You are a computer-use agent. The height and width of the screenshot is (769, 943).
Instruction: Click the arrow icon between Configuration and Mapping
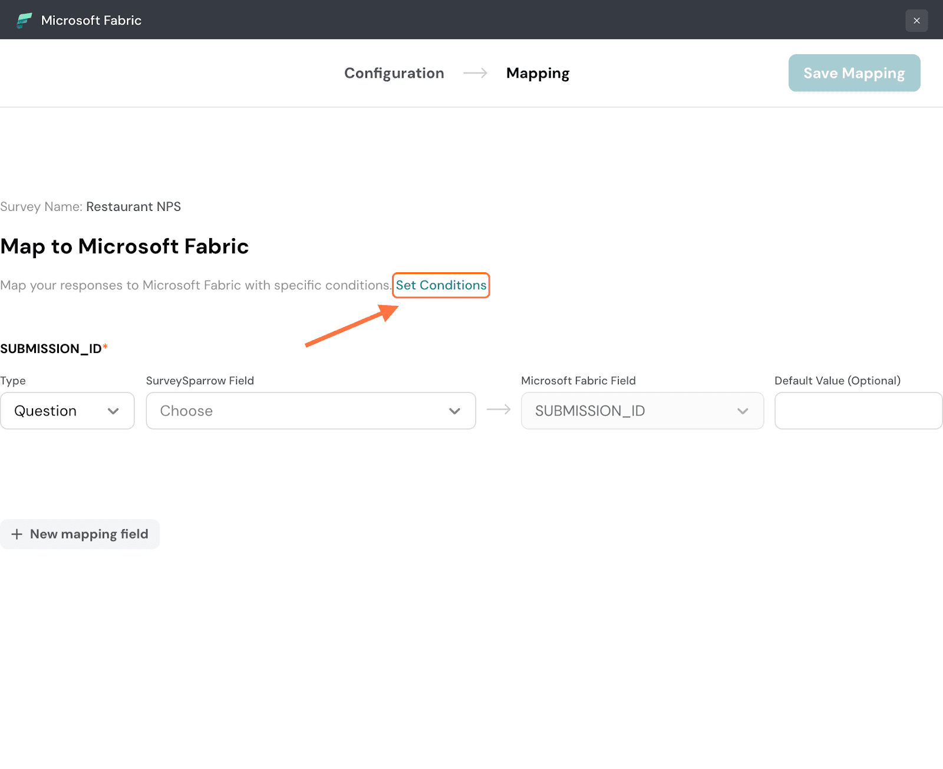tap(475, 73)
